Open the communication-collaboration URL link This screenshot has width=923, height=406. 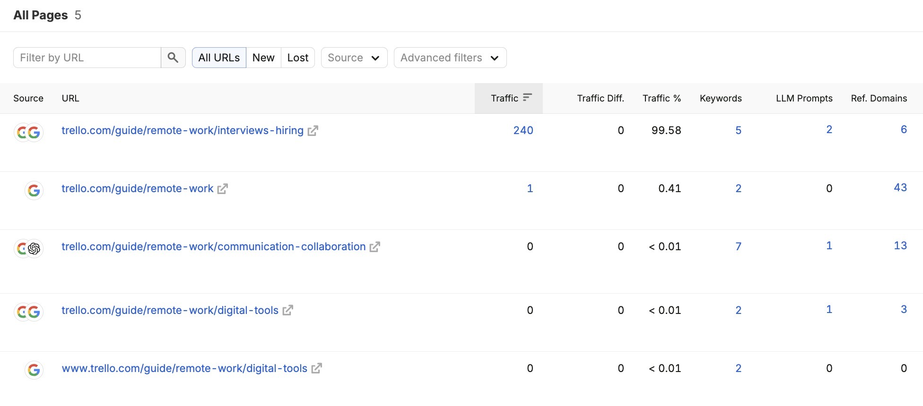(214, 246)
